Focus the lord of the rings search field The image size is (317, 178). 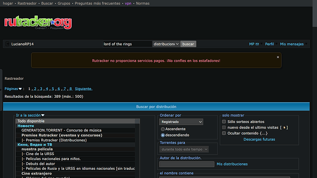tap(127, 44)
